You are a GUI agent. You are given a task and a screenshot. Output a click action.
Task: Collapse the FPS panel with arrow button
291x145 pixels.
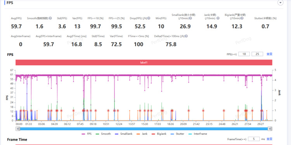pos(280,3)
